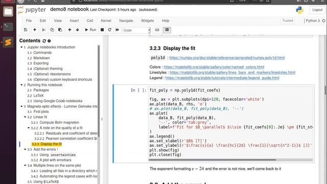
Task: Open the matplotlib linestyles link
Action: tap(232, 73)
